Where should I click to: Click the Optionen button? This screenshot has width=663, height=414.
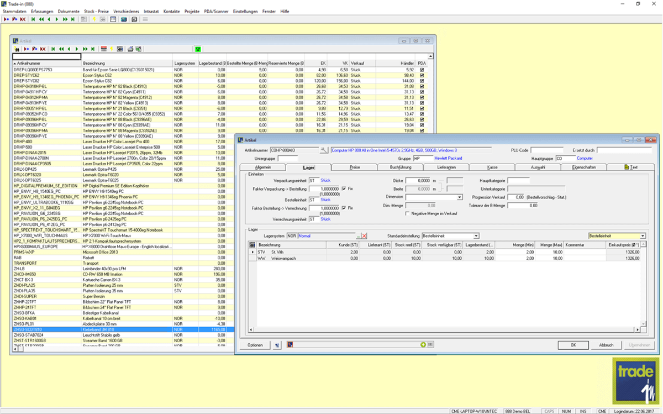tap(255, 345)
